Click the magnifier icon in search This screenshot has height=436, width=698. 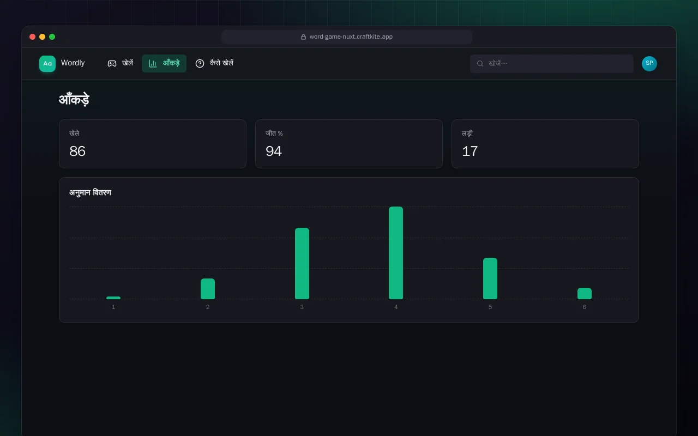pos(480,64)
